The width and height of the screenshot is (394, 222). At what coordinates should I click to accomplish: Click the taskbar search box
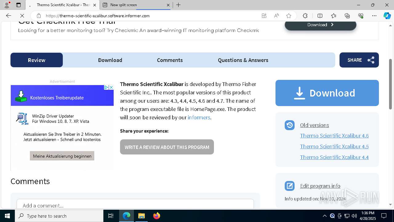click(59, 216)
